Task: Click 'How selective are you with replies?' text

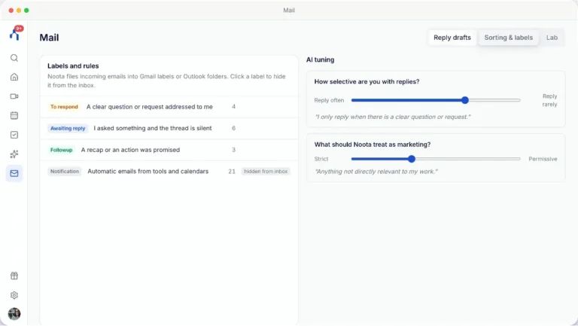Action: 367,82
